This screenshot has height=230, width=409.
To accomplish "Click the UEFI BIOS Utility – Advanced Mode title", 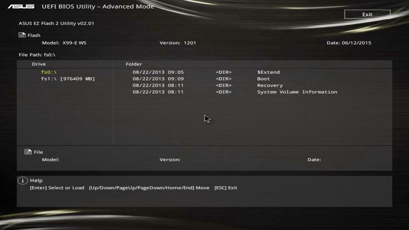I will (x=98, y=6).
